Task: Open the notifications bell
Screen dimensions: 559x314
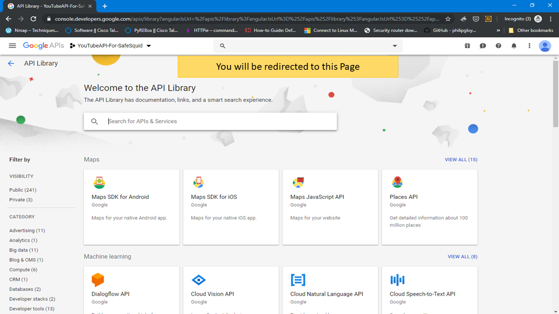Action: point(514,46)
